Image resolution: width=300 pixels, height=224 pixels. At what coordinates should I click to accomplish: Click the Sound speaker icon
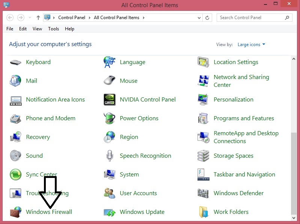coord(15,156)
